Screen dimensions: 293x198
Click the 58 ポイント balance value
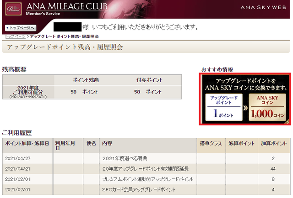click(x=84, y=92)
